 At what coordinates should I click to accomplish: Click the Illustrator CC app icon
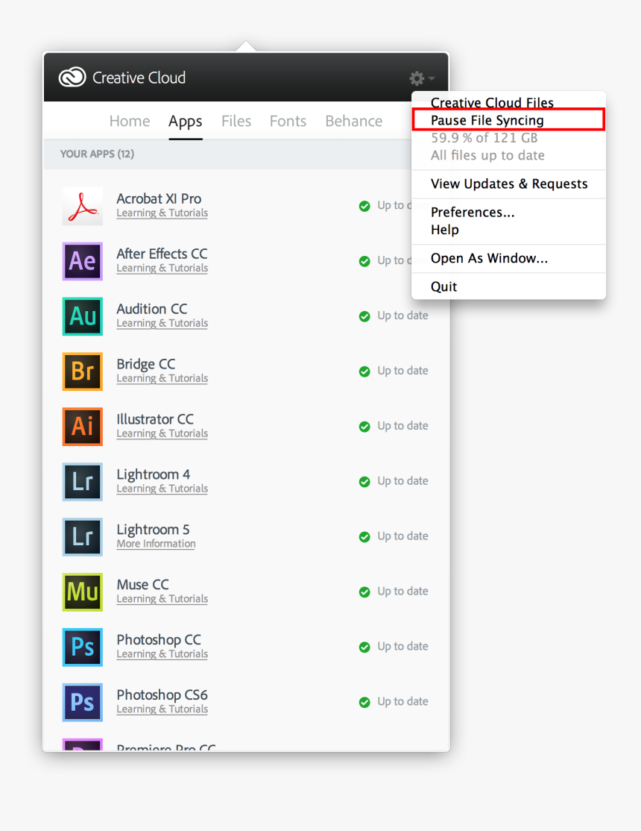point(83,427)
